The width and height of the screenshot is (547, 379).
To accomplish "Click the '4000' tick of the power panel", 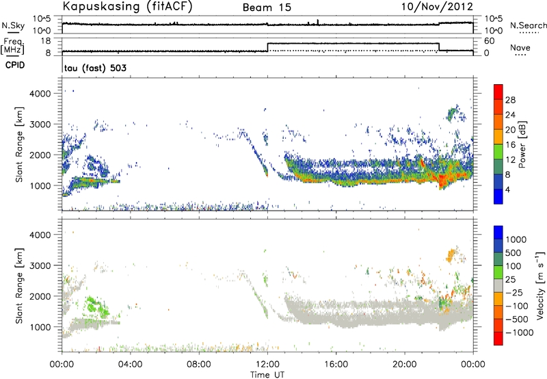I will [40, 94].
